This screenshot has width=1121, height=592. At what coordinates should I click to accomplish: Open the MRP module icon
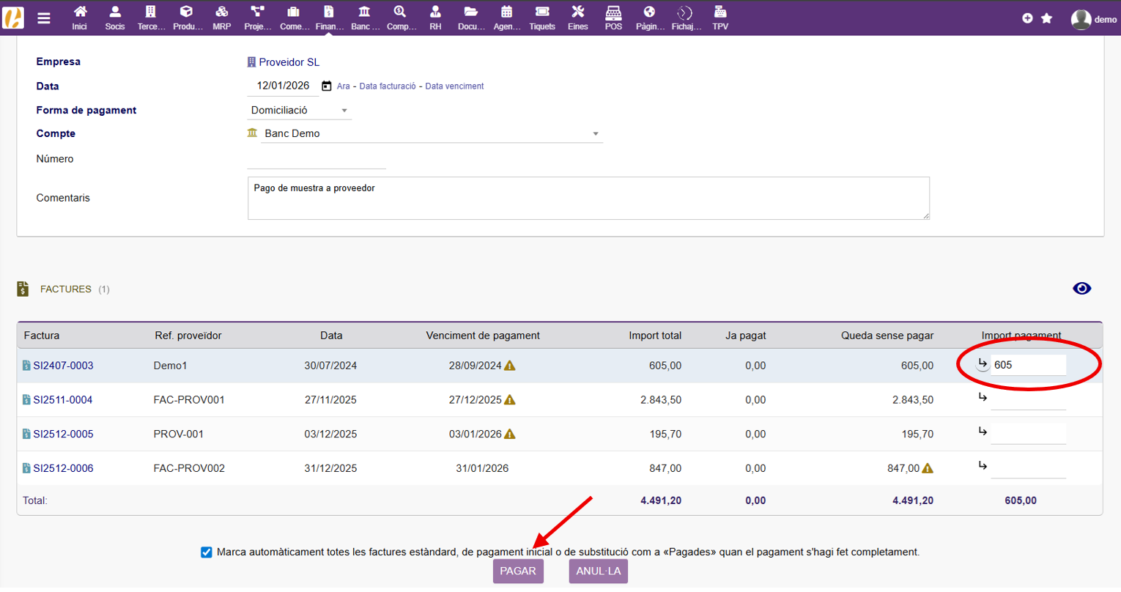[221, 12]
